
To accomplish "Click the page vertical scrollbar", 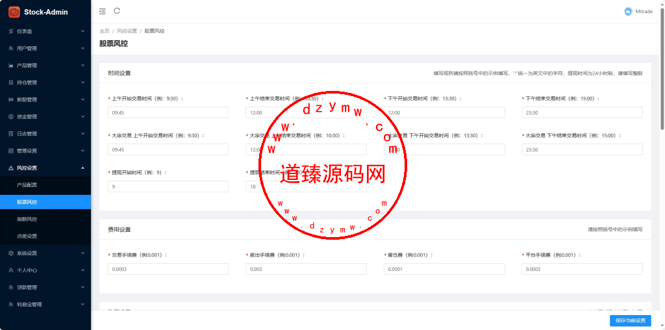I will (x=662, y=68).
